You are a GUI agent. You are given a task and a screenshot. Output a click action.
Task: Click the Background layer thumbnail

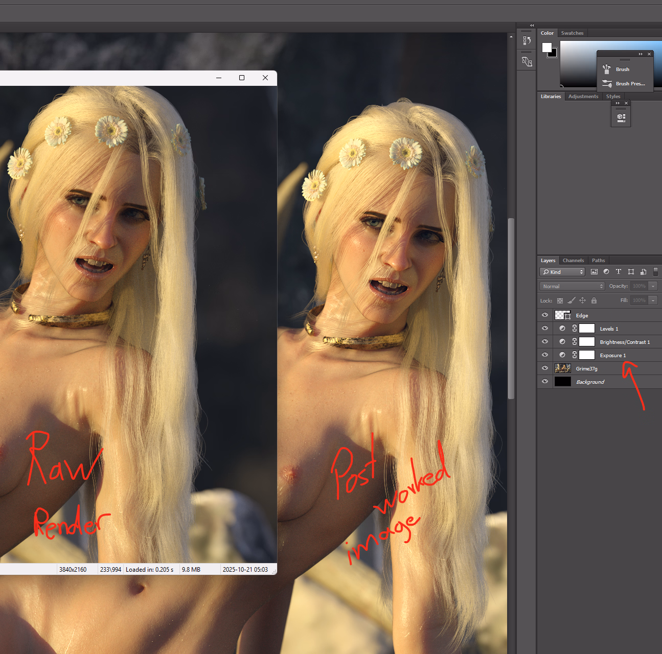(563, 382)
